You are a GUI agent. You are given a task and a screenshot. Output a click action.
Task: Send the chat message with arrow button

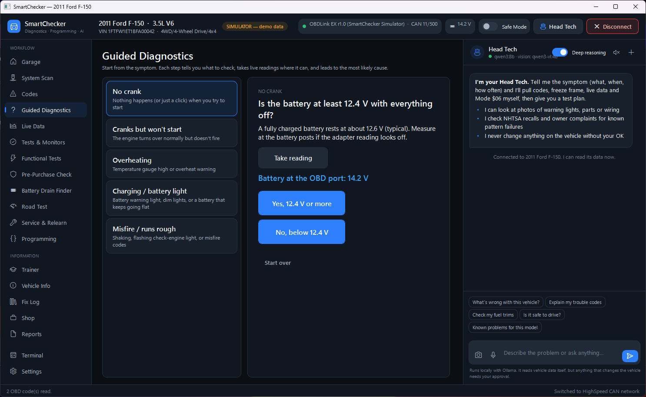coord(630,356)
